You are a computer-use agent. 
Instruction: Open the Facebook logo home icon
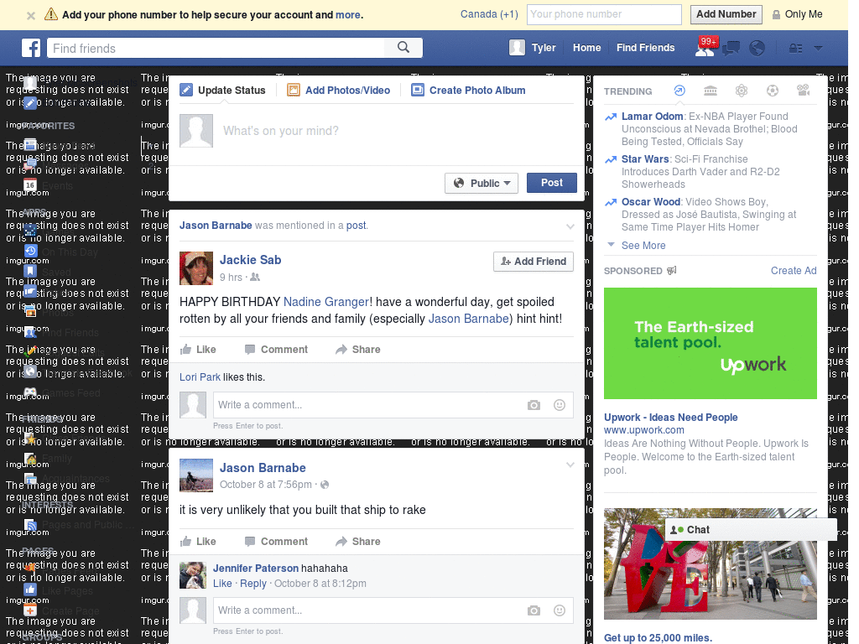[31, 48]
